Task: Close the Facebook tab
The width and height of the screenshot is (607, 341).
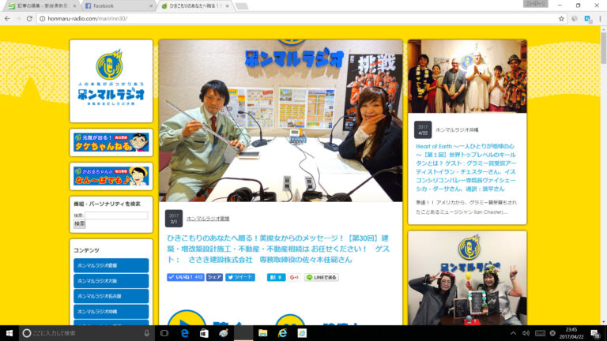Action: [151, 6]
